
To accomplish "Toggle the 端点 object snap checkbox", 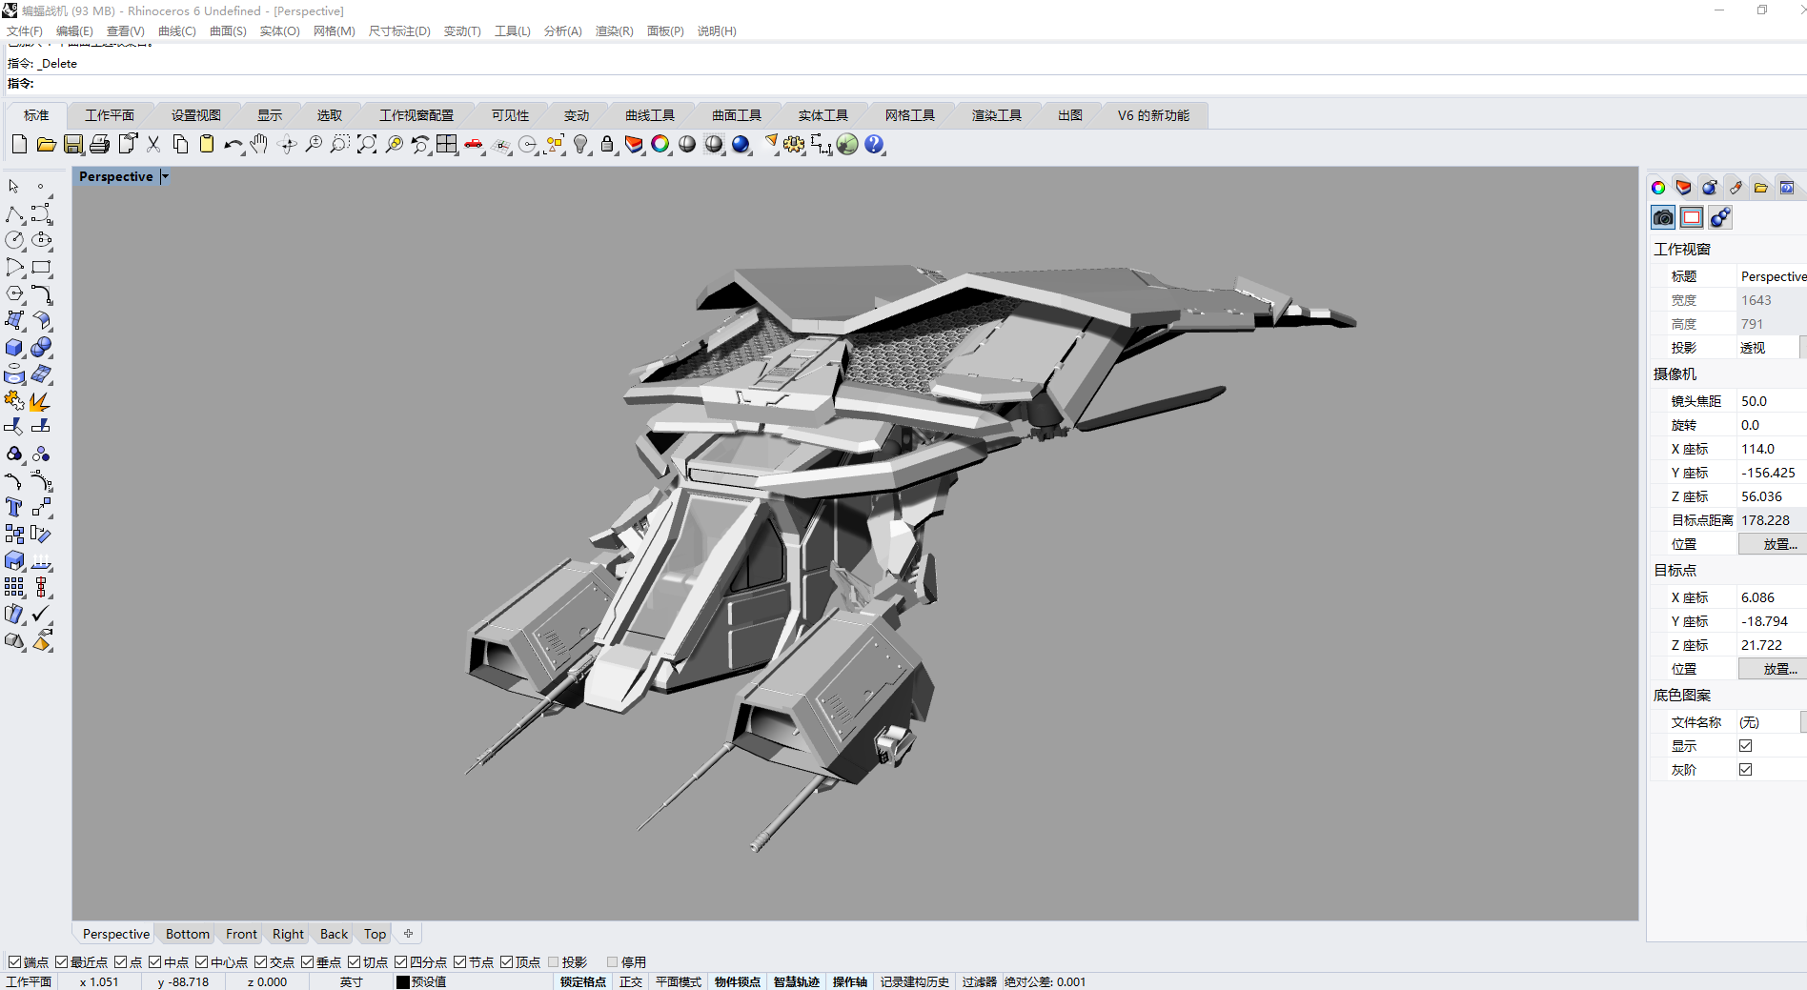I will tap(15, 962).
